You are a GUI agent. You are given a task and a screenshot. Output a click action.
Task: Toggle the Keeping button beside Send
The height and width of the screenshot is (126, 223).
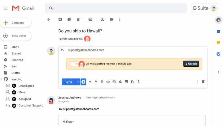tap(83, 82)
